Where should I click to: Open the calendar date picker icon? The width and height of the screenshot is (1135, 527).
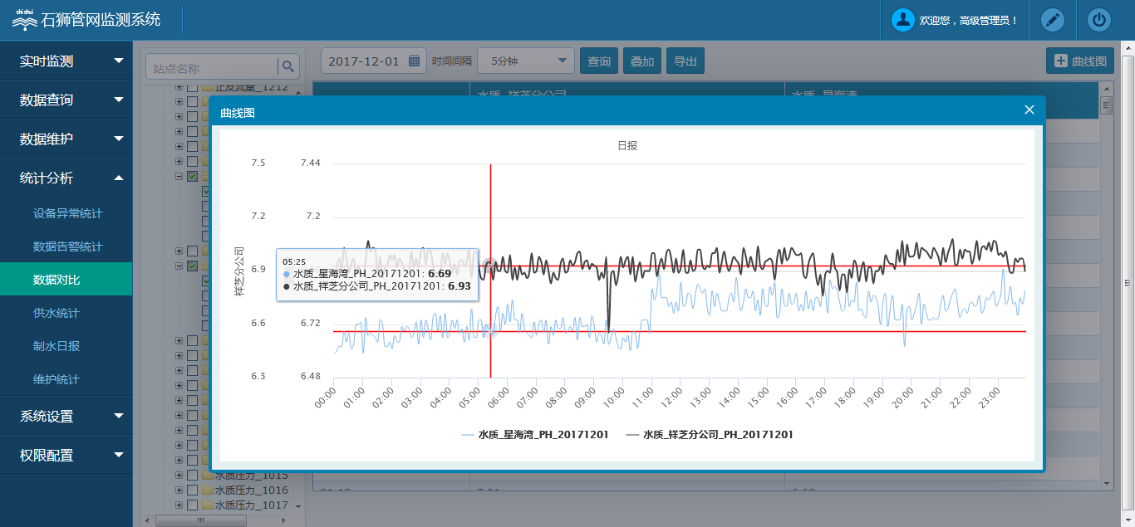(414, 61)
